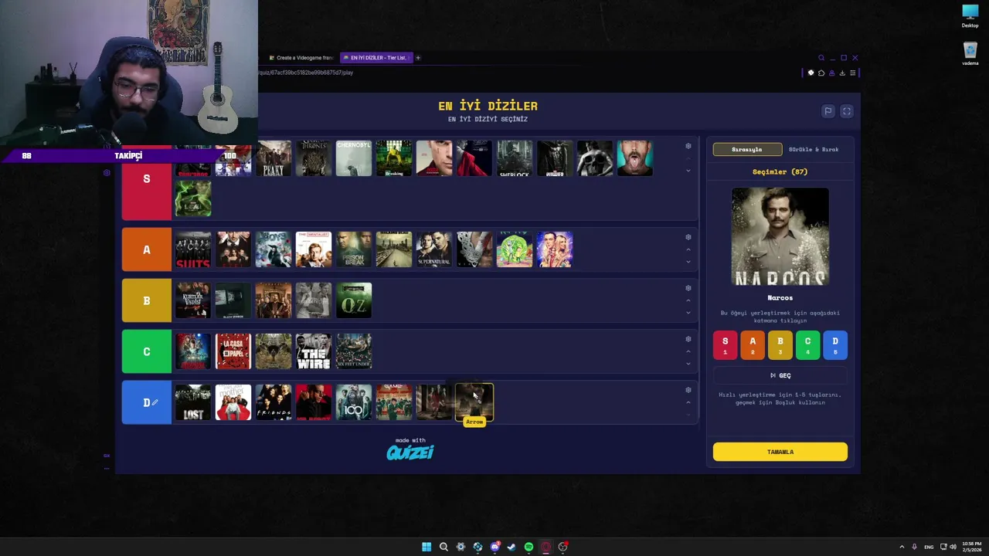This screenshot has height=556, width=989.
Task: Select the Lost poster in the D tier
Action: pyautogui.click(x=193, y=402)
